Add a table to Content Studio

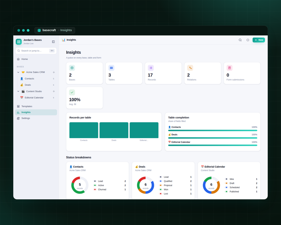pos(54,91)
